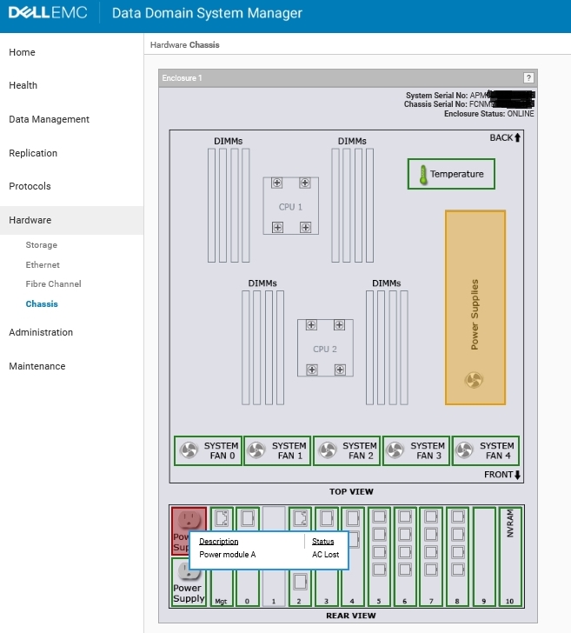Expand the Maintenance menu
571x633 pixels.
point(37,366)
